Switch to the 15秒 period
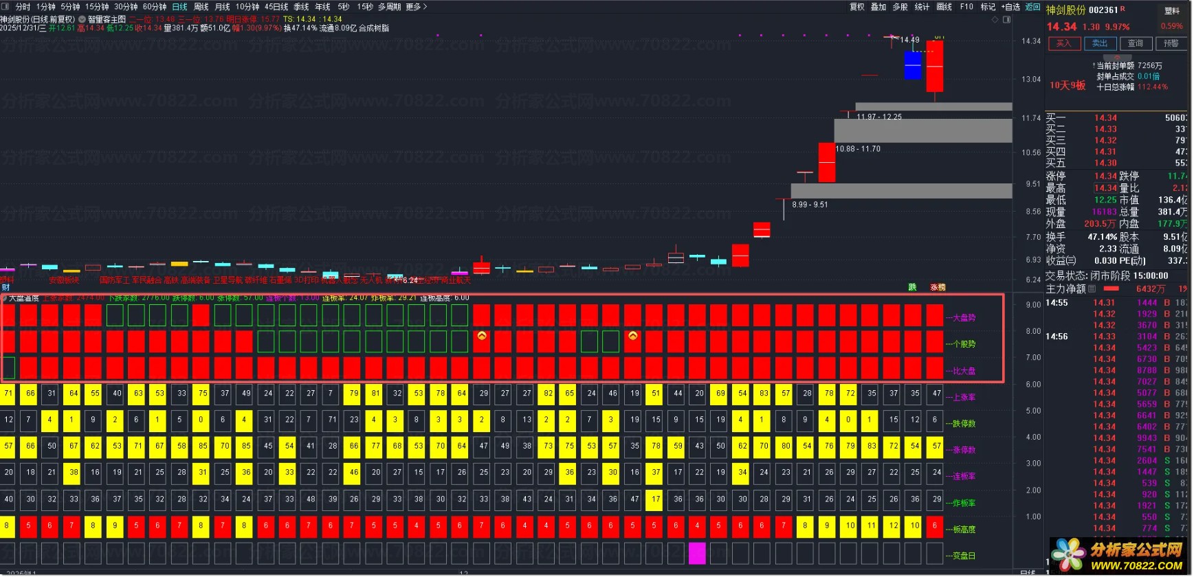The height and width of the screenshot is (577, 1194). point(365,6)
